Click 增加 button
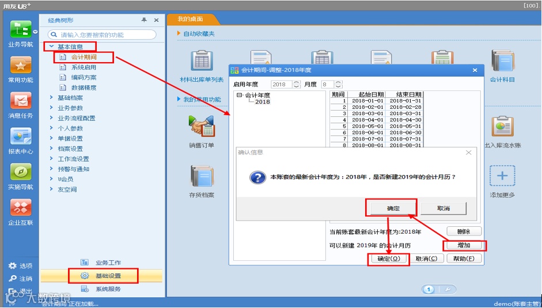The image size is (542, 308). 464,245
